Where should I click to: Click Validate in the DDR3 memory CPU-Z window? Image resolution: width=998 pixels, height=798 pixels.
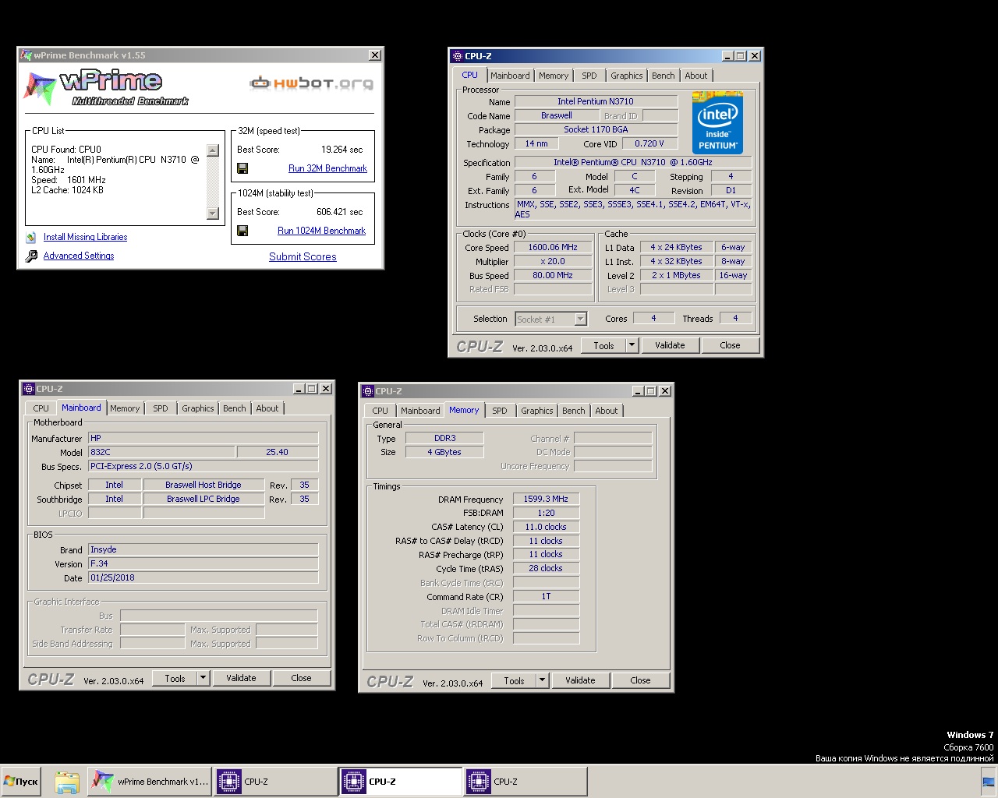(x=580, y=680)
